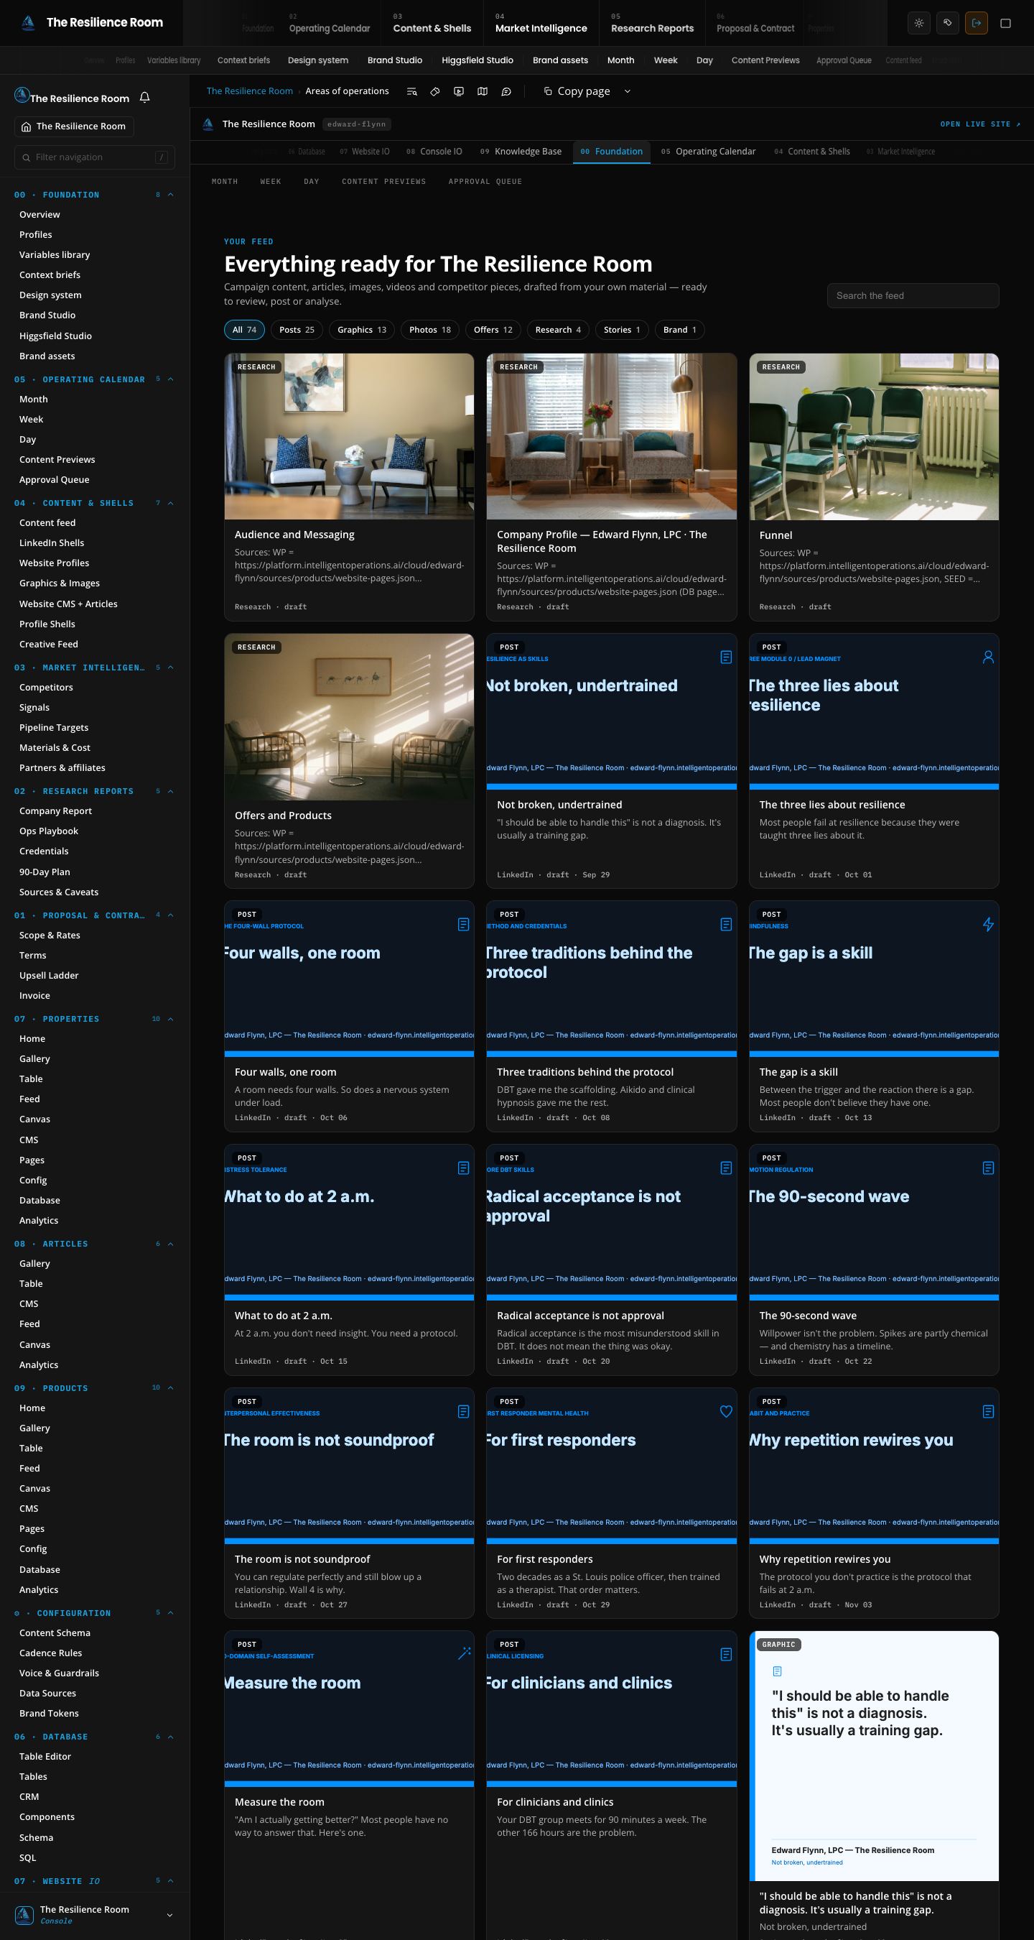Screen dimensions: 1034x1940
Task: Collapse the 05 Operating Calendar sidebar section
Action: pos(171,379)
